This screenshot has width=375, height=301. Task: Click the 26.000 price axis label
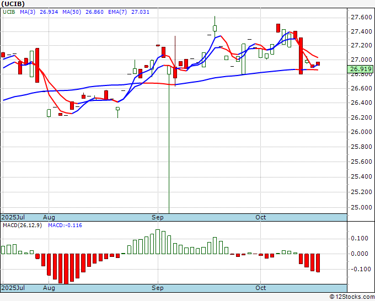click(x=361, y=132)
